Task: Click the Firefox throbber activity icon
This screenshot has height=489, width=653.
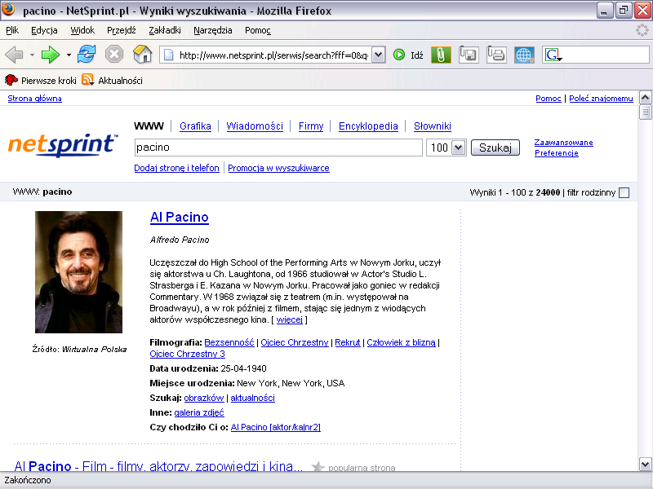Action: (x=642, y=30)
